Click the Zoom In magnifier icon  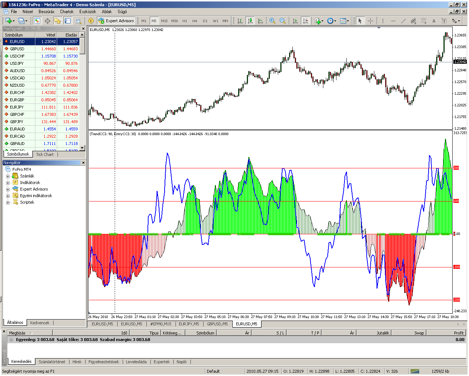tap(272, 21)
